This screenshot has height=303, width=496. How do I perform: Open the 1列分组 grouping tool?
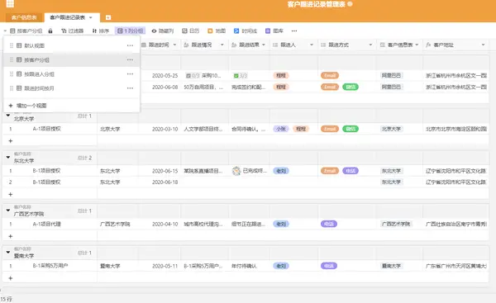(130, 31)
